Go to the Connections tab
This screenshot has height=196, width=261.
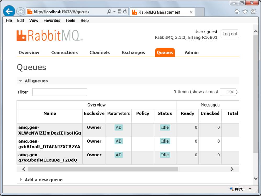click(64, 52)
